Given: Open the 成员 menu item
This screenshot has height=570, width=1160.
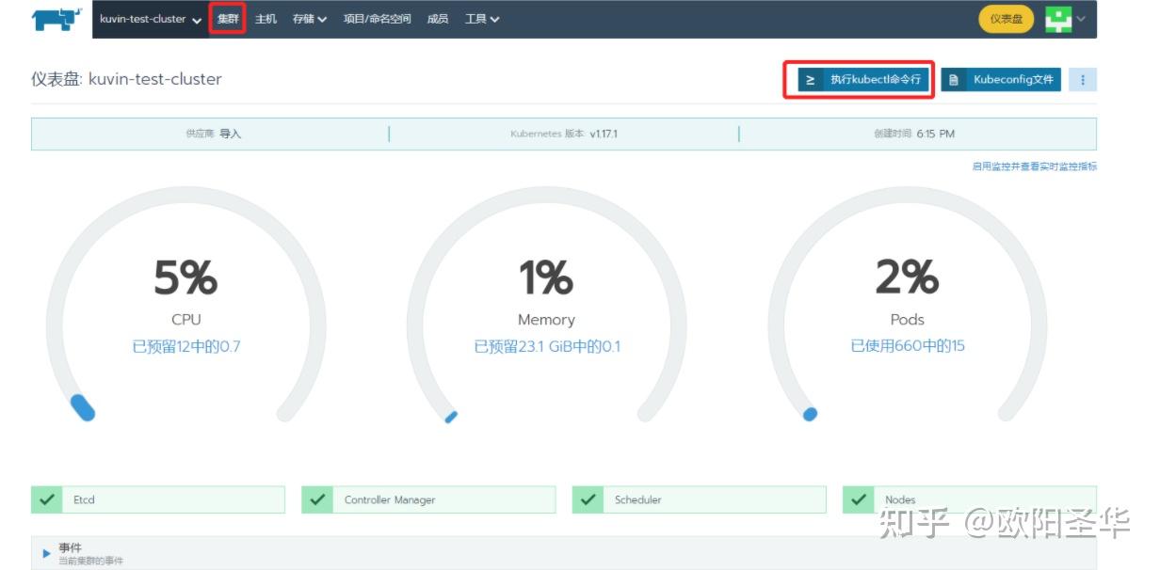Looking at the screenshot, I should click(x=438, y=19).
